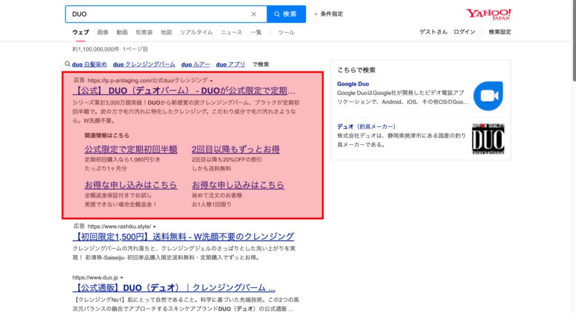Expand the dropdown arrow after lp.p-antiaging.com URL

211,81
